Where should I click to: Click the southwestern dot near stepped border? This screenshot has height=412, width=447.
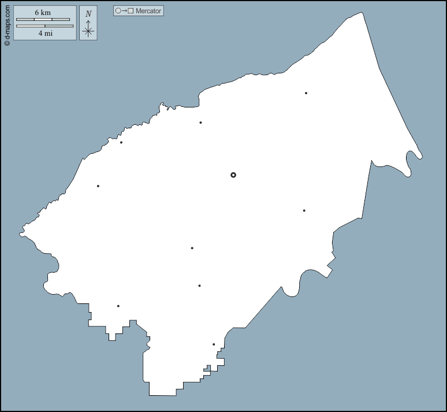point(118,306)
